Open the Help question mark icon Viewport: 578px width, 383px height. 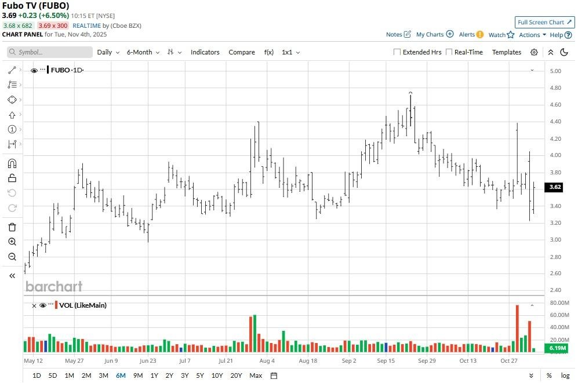568,35
